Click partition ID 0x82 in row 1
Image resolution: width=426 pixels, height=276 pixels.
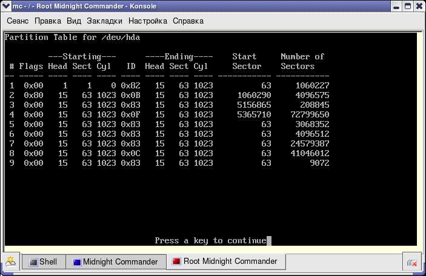[130, 85]
